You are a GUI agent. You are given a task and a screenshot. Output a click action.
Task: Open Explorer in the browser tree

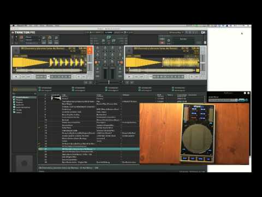(20, 102)
